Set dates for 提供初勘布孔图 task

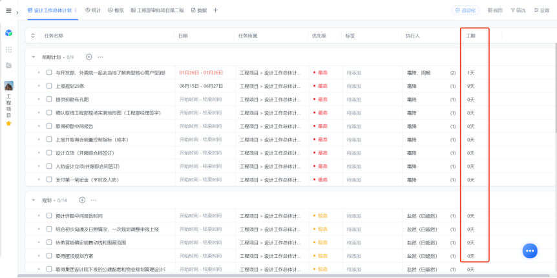pyautogui.click(x=200, y=99)
